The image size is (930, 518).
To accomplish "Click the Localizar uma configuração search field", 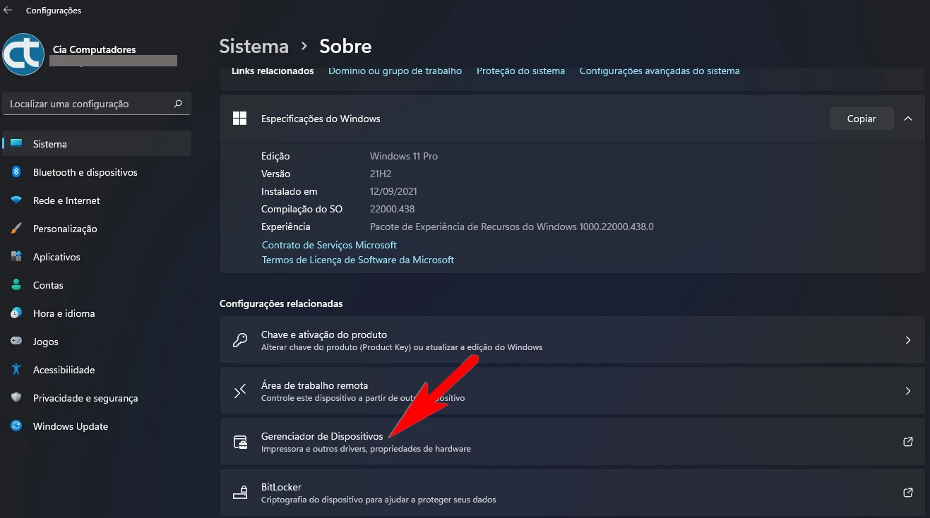I will point(97,104).
